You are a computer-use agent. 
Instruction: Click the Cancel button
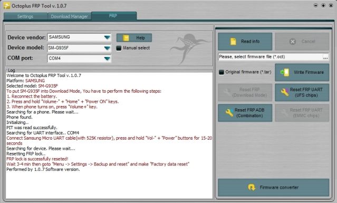pos(302,42)
